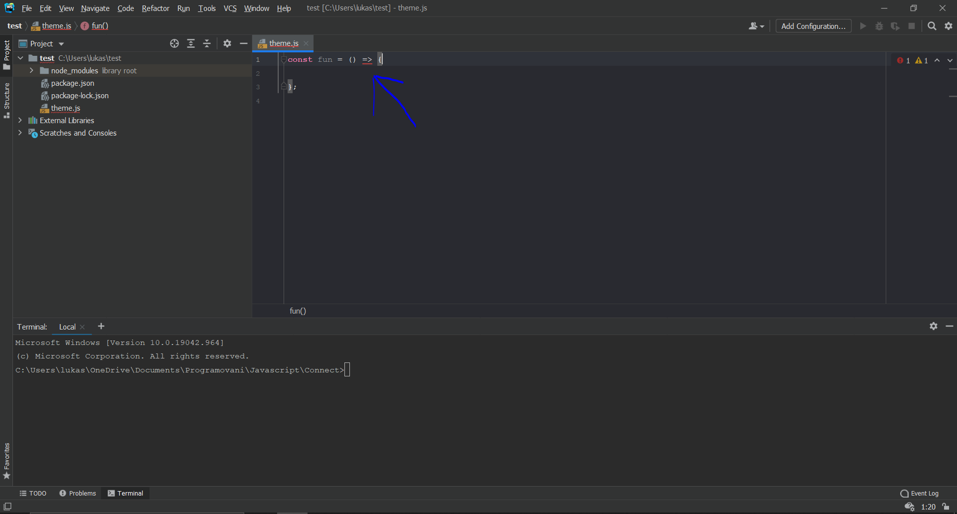
Task: Run with coverage using the shield icon
Action: pyautogui.click(x=895, y=26)
